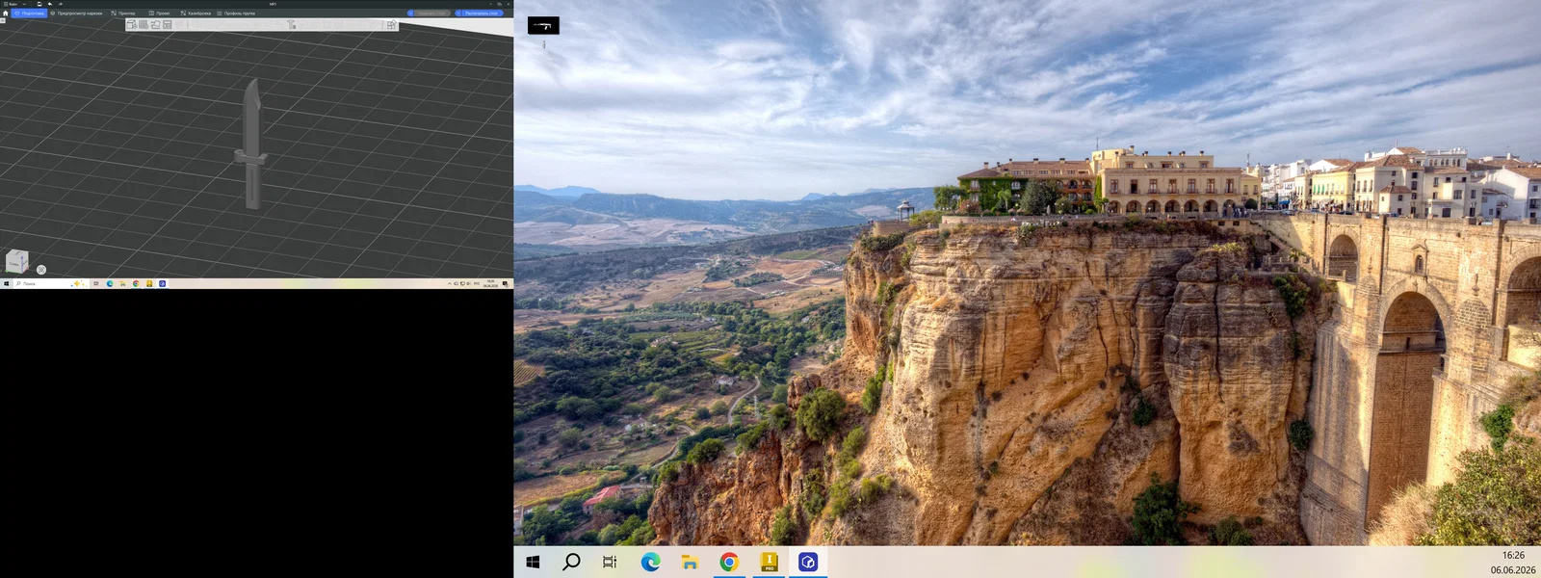Viewport: 1541px width, 578px height.
Task: Add a model with the cube-plus toolbar icon
Action: 131,24
